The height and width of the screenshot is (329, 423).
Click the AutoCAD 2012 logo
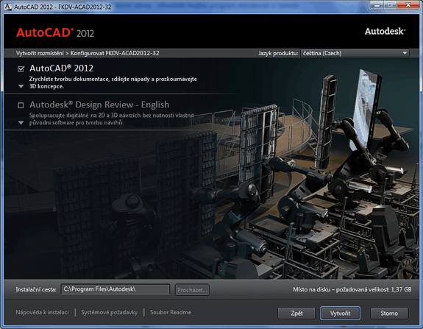(55, 33)
